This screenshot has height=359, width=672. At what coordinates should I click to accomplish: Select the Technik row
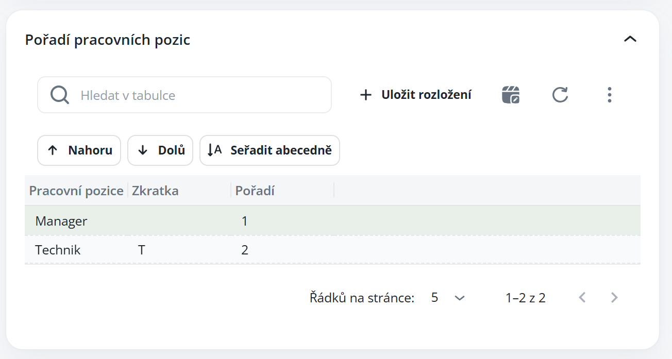coord(58,250)
